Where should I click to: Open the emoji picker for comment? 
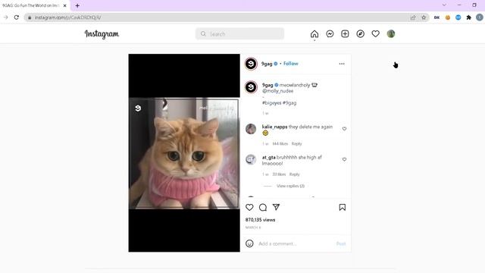click(249, 243)
